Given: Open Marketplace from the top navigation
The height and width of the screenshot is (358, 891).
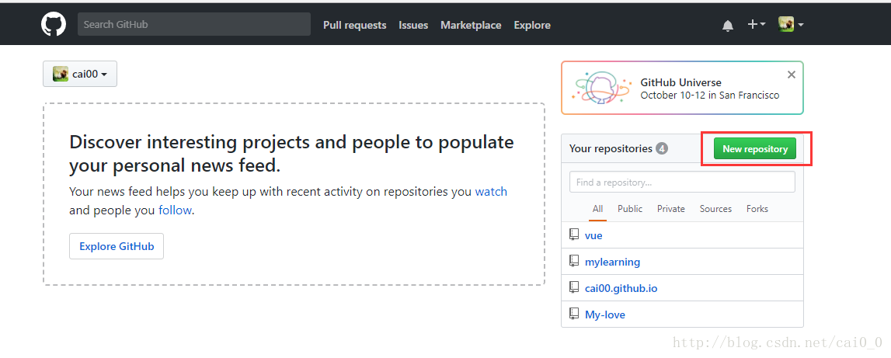Looking at the screenshot, I should (x=471, y=25).
